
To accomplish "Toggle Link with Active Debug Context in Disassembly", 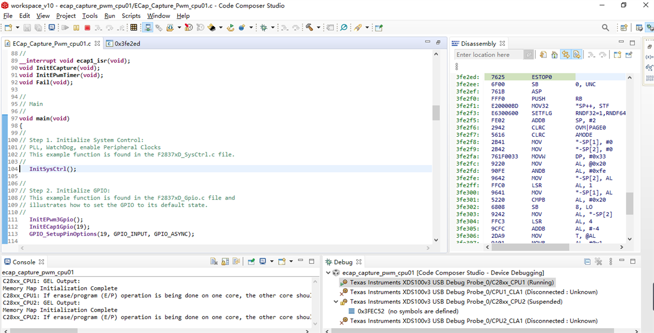I will (566, 55).
